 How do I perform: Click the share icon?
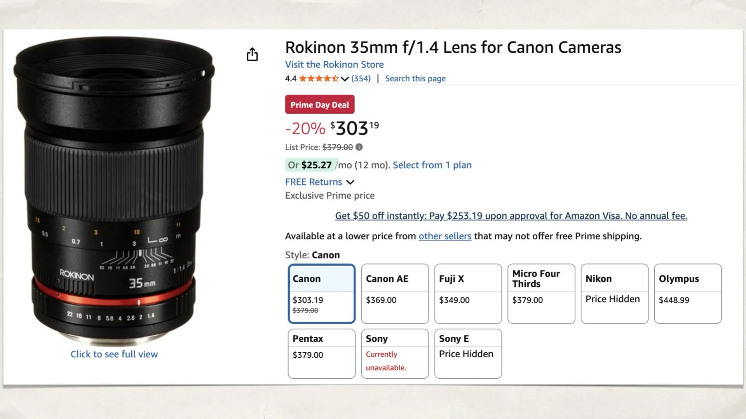pyautogui.click(x=253, y=54)
